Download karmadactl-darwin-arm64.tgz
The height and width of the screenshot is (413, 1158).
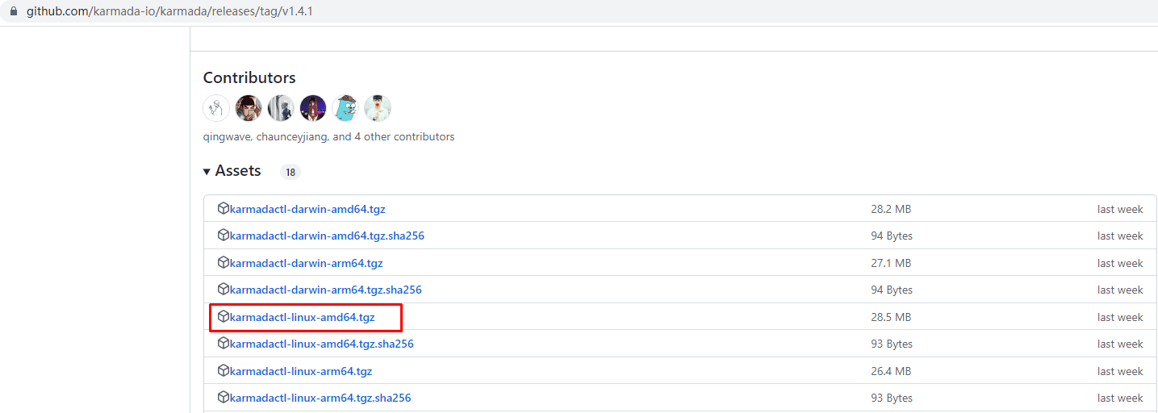pyautogui.click(x=306, y=263)
